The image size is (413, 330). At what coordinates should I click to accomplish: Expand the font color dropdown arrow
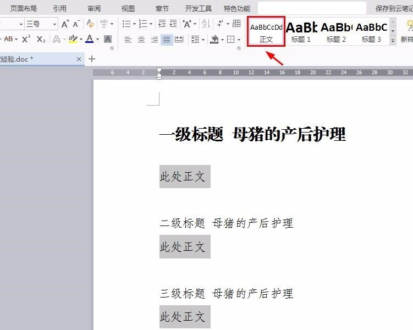pyautogui.click(x=97, y=40)
